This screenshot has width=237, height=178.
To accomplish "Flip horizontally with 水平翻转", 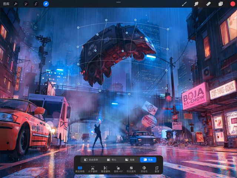I will click(93, 169).
